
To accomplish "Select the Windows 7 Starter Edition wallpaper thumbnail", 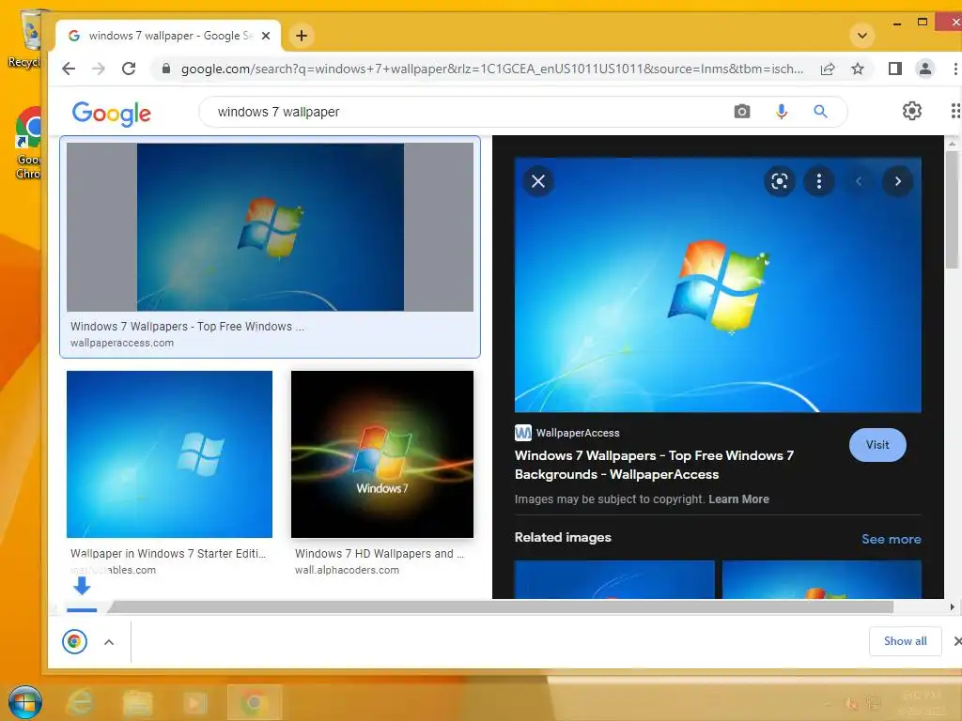I will click(x=169, y=454).
